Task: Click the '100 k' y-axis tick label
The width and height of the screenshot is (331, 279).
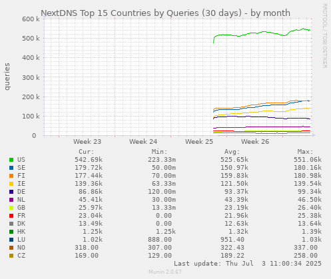Action: tap(31, 116)
